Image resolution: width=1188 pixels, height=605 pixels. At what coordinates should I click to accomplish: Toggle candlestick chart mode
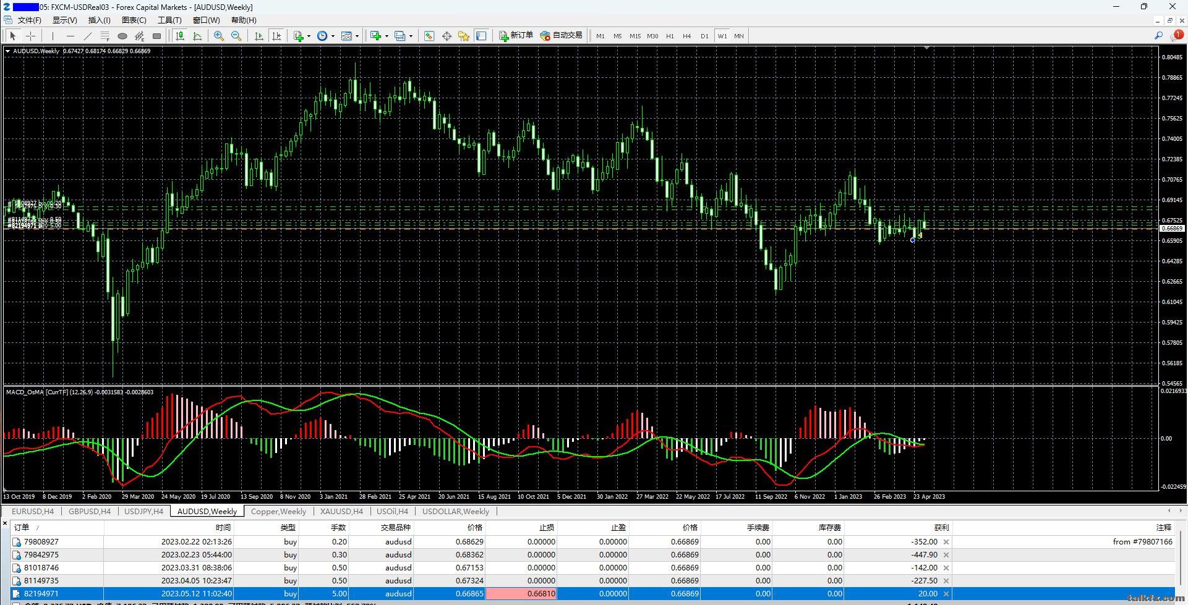[180, 36]
